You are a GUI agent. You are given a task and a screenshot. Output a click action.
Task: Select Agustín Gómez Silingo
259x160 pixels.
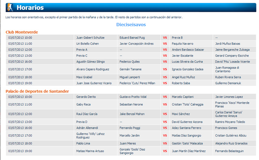click(91, 62)
